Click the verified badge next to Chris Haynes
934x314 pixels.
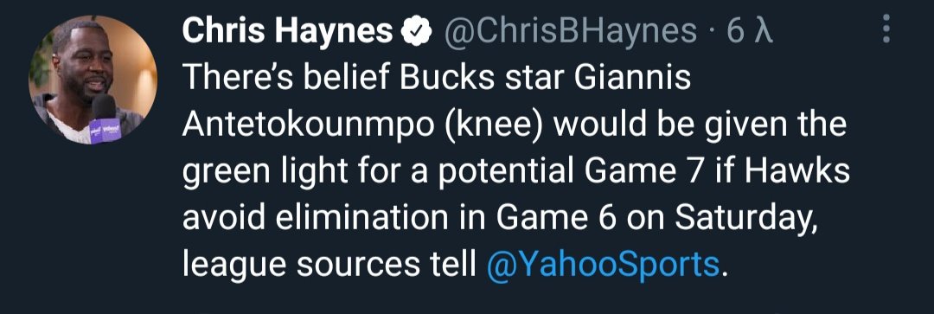coord(418,30)
